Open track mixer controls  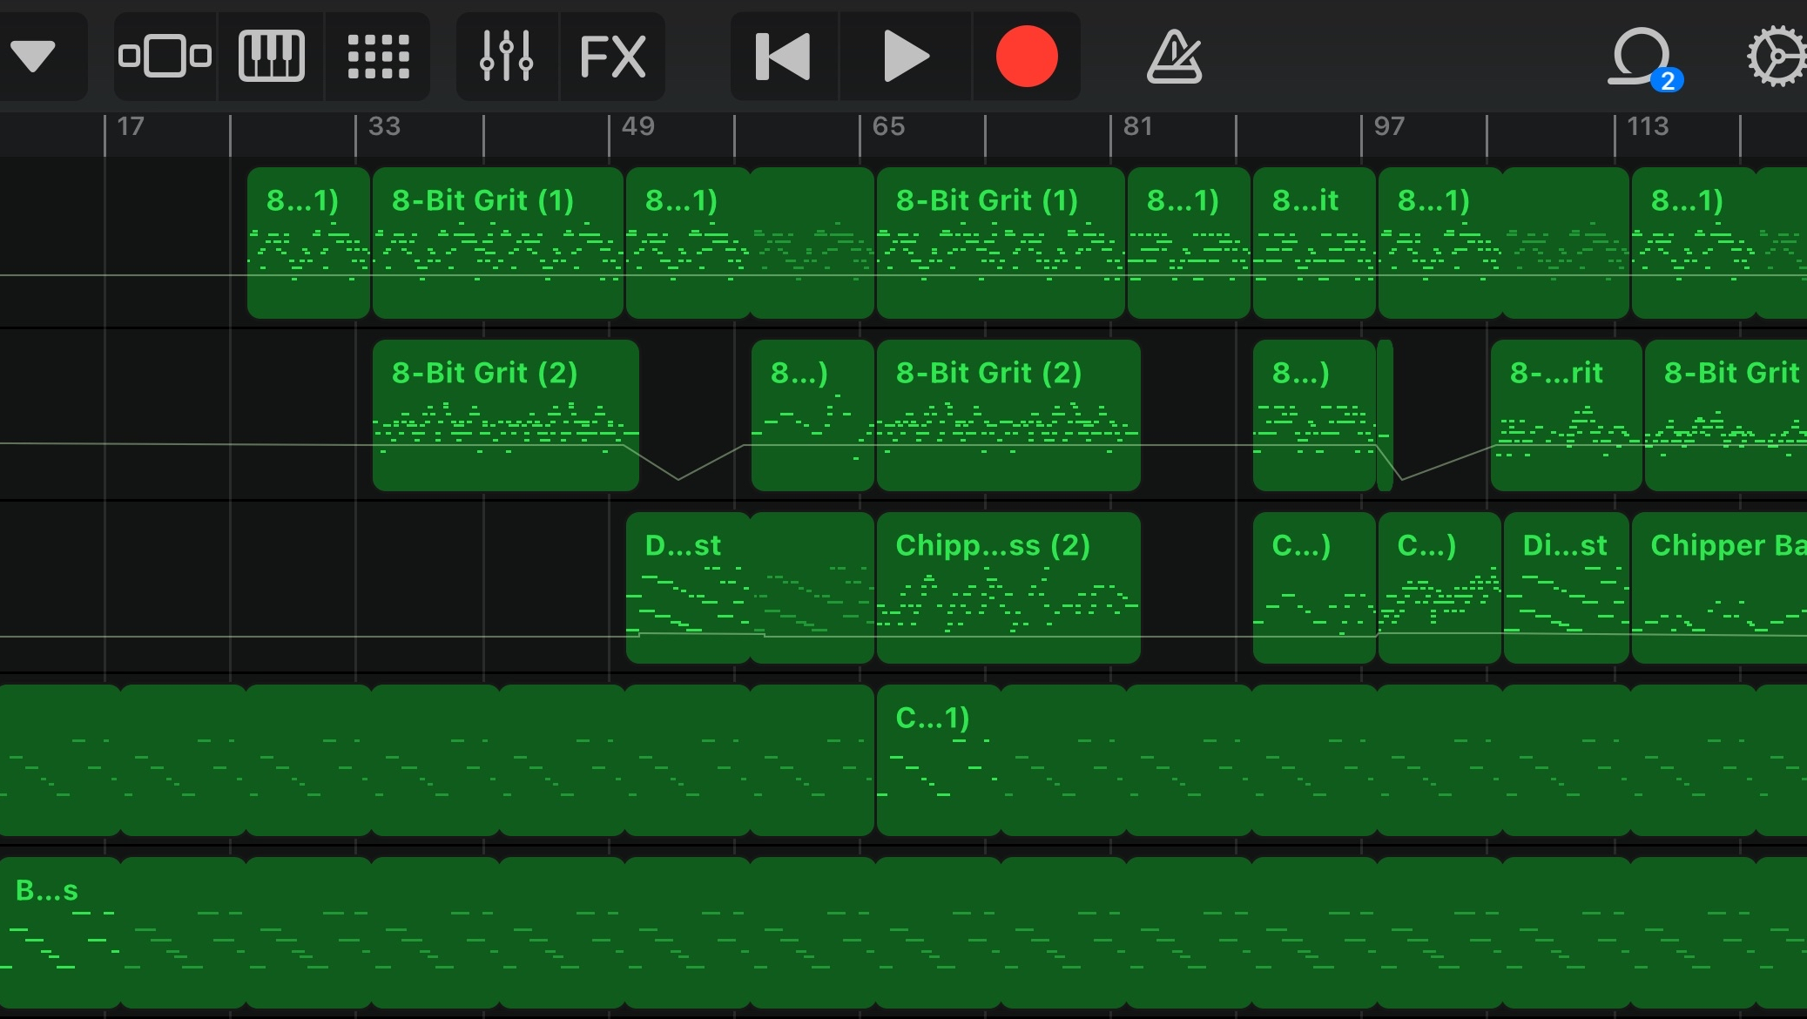point(506,57)
